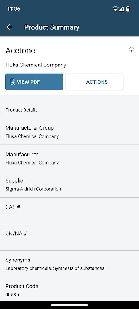139x309 pixels.
Task: Select the Manufacturer Group row
Action: 69,132
